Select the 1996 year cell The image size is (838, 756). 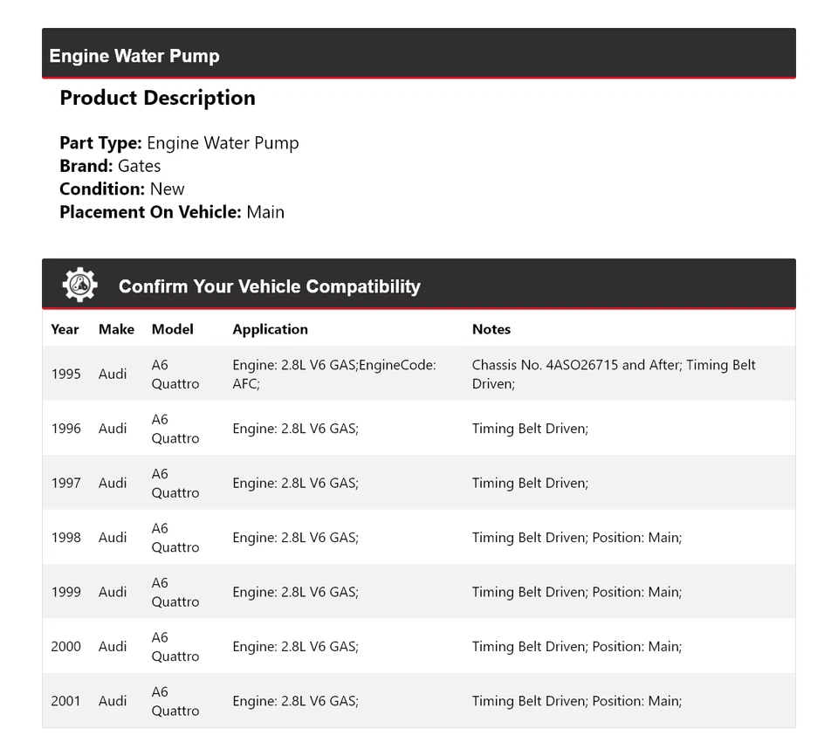pos(66,429)
